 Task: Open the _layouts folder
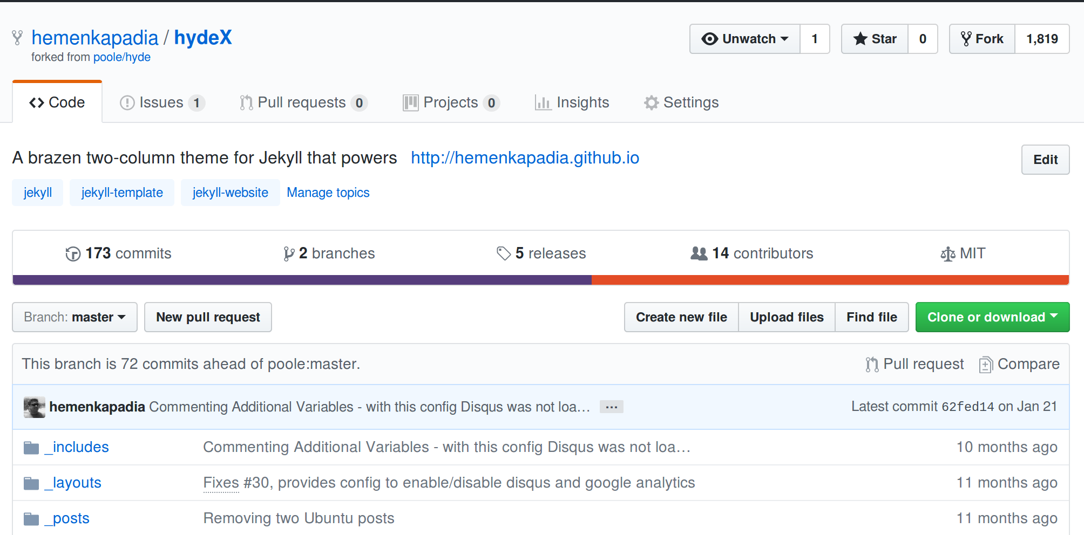click(x=73, y=483)
